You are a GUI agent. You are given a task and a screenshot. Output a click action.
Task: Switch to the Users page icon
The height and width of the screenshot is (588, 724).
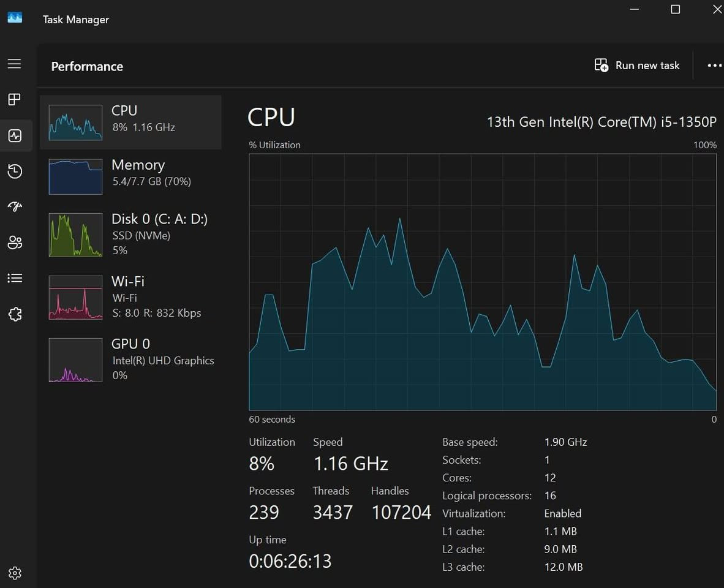pos(15,243)
